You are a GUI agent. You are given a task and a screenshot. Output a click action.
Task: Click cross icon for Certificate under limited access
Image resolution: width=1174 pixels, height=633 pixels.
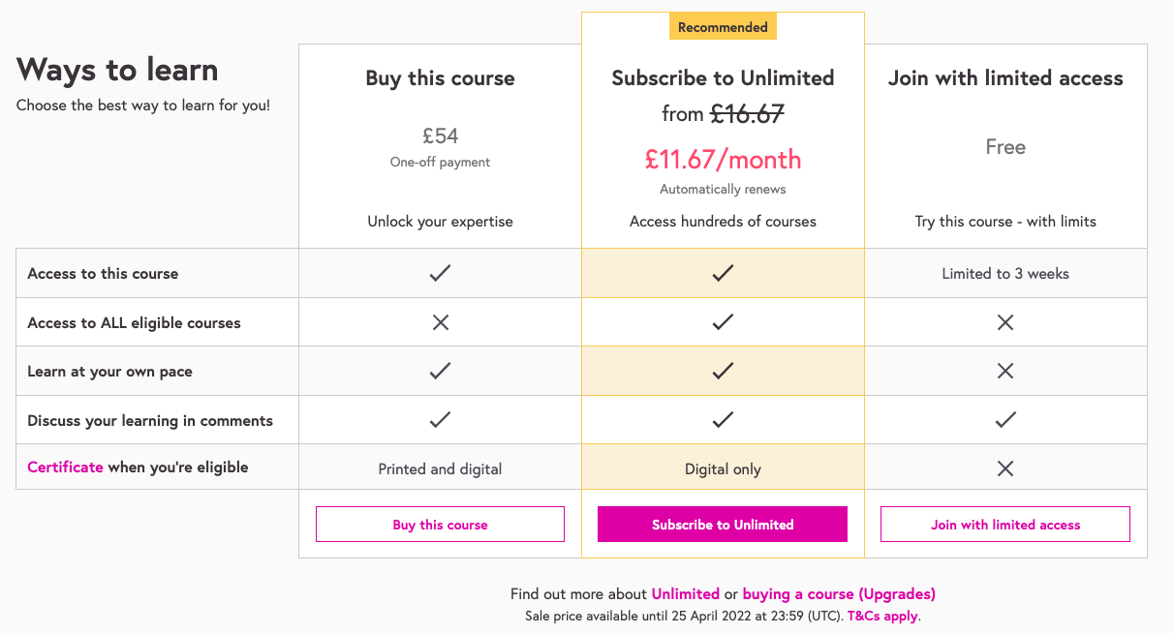point(1005,468)
